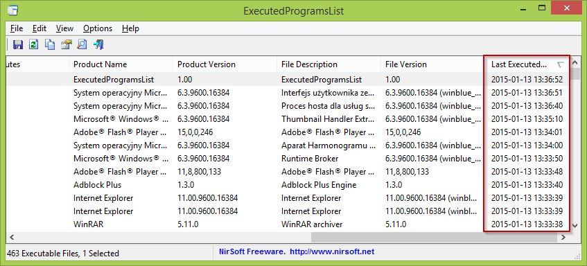The width and height of the screenshot is (587, 266).
Task: Sort by the File Version column header
Action: [x=432, y=64]
